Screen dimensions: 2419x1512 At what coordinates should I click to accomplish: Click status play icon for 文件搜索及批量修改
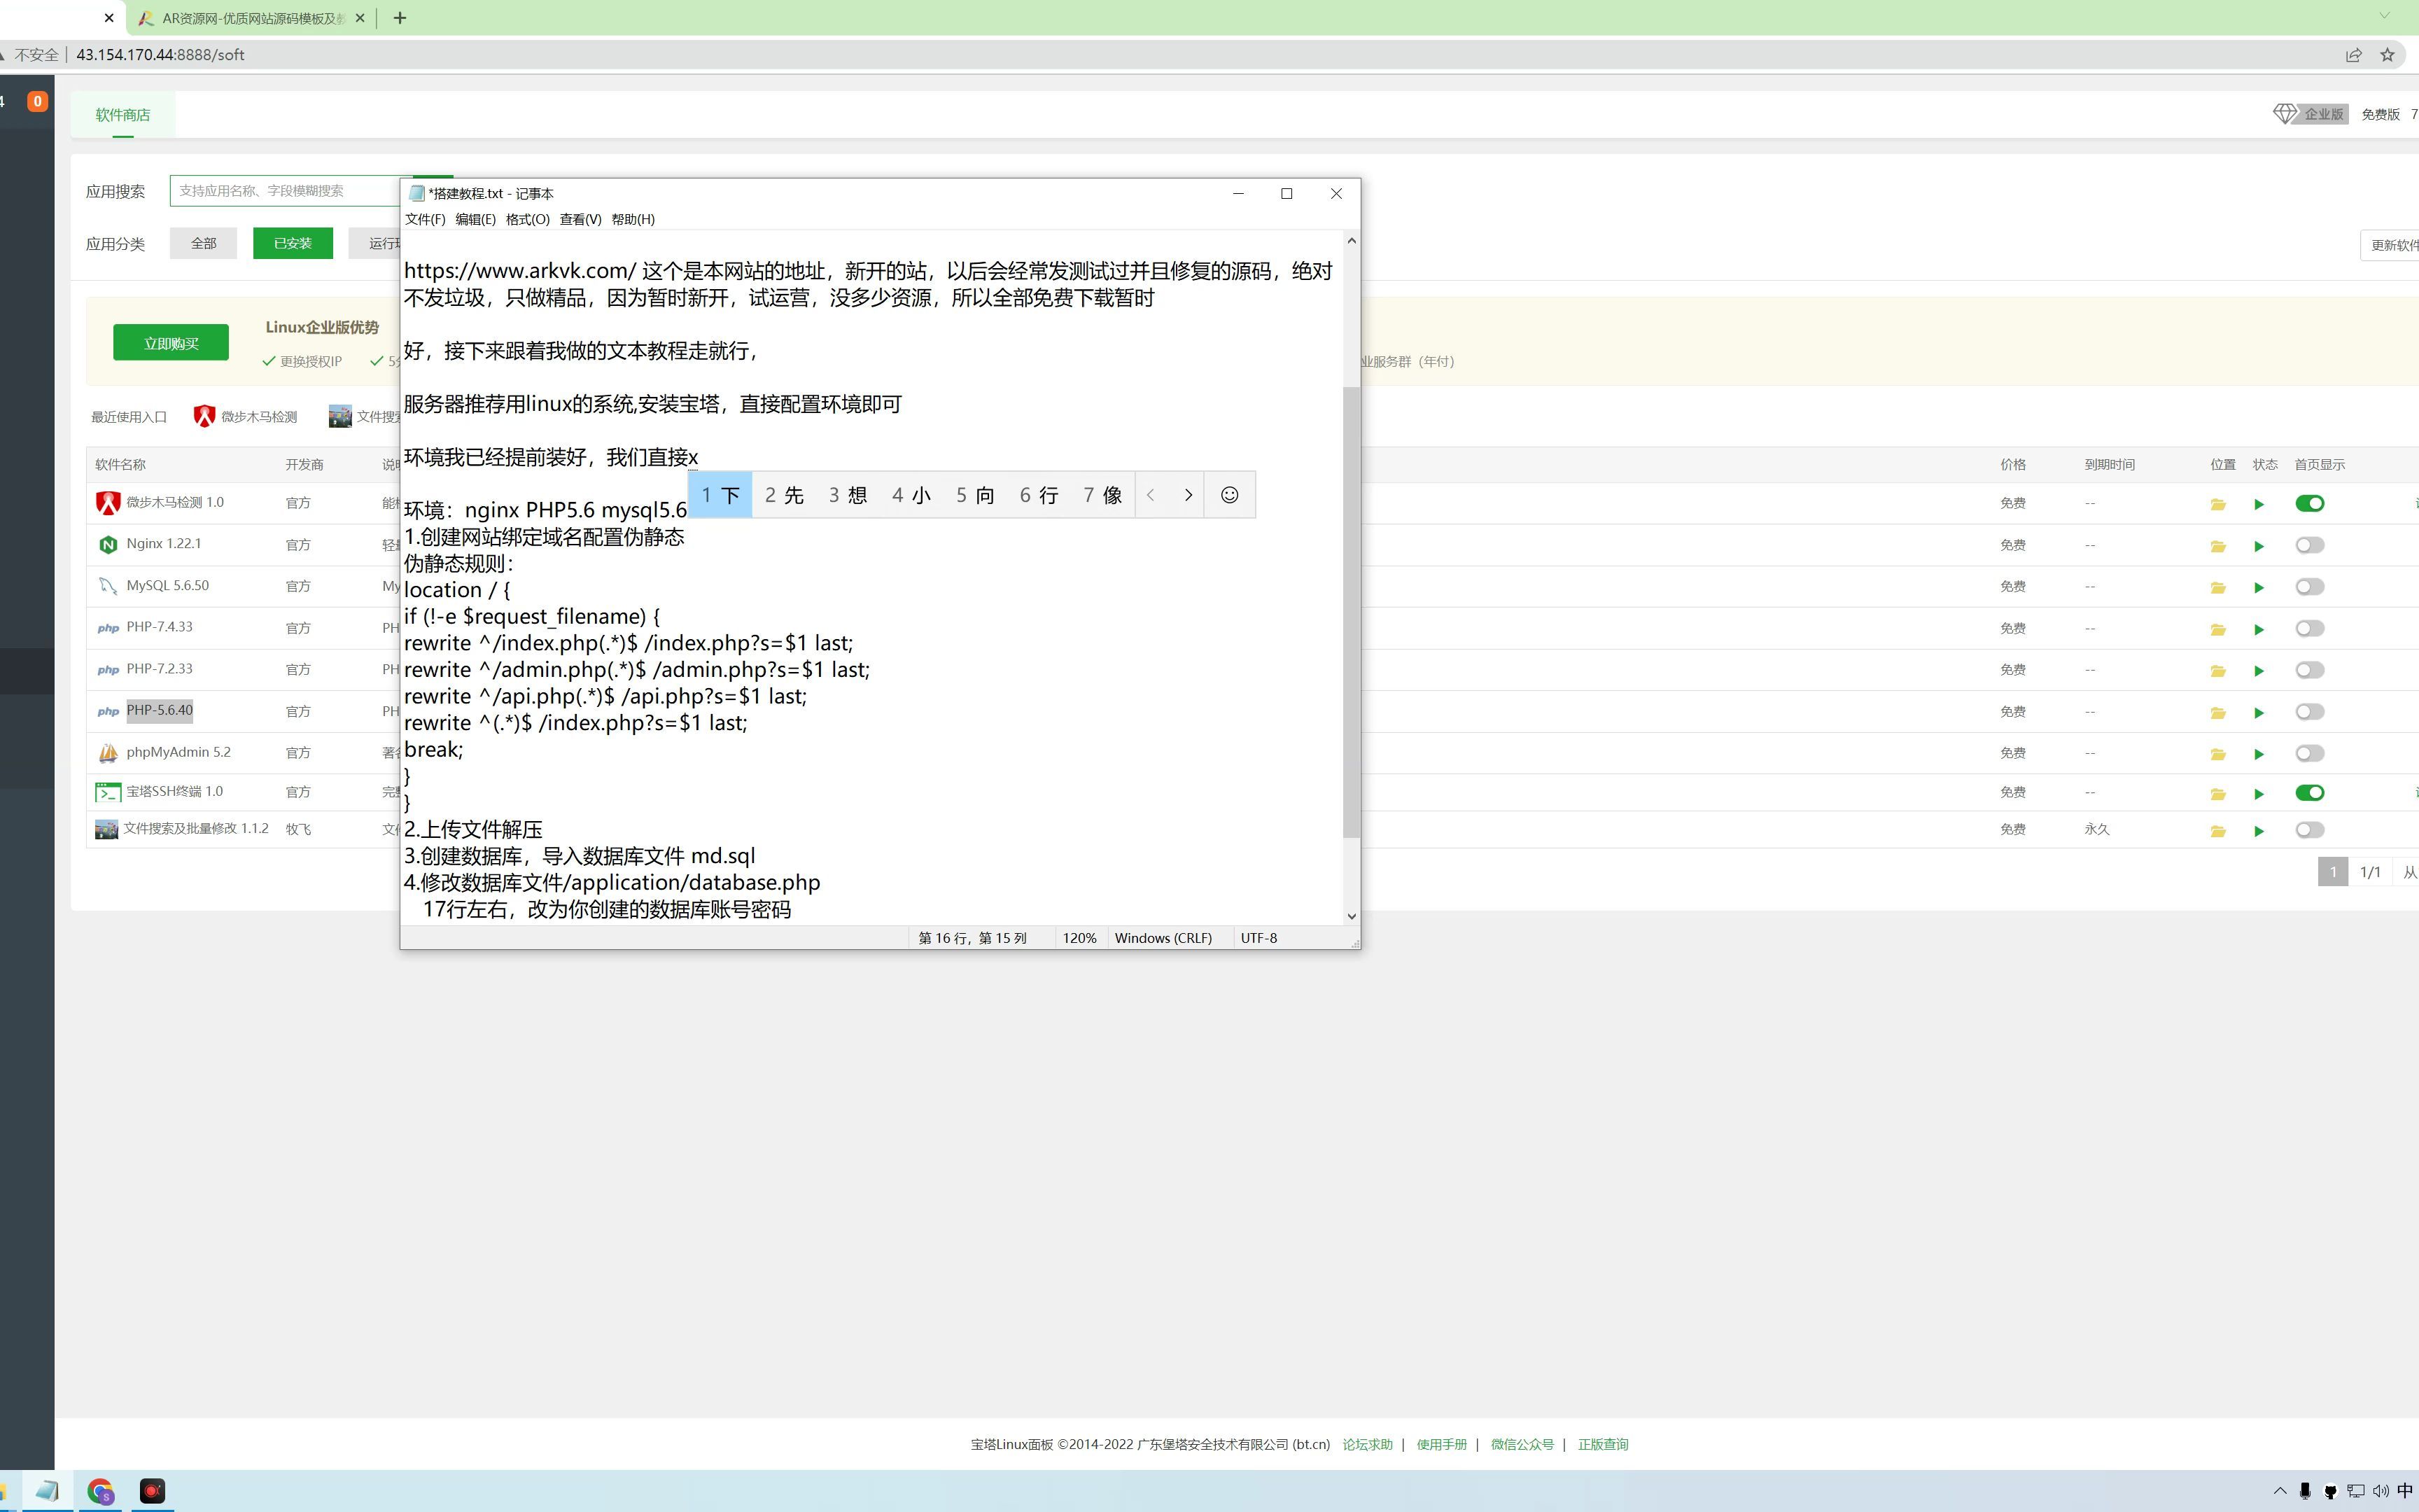[x=2259, y=831]
